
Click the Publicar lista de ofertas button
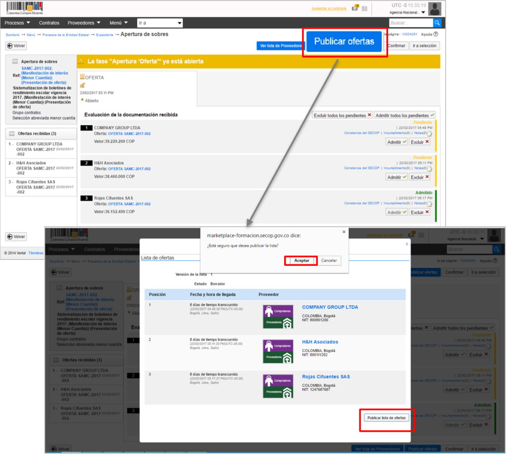[x=386, y=418]
